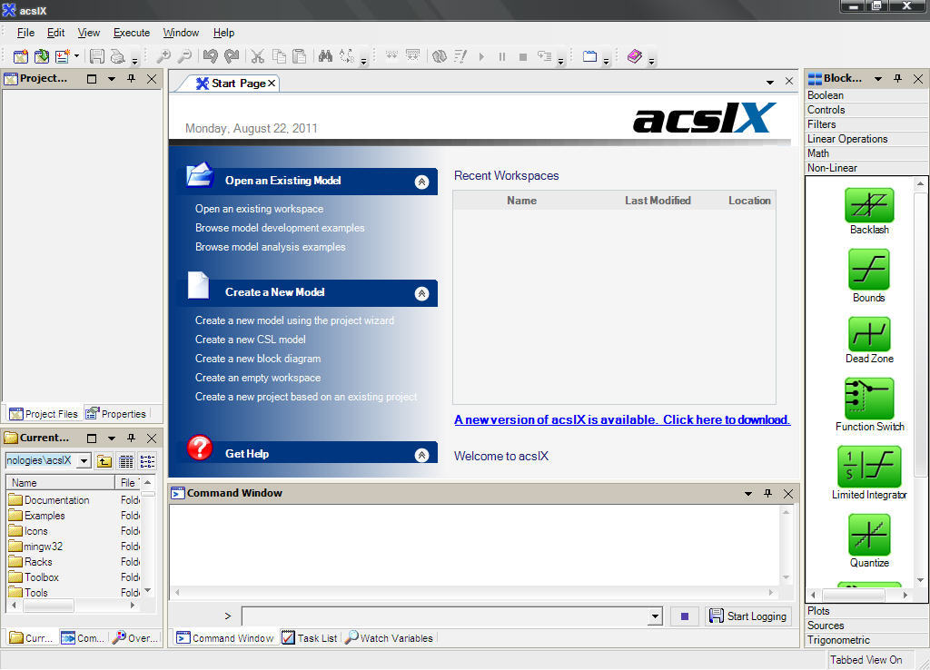Close the Start Page tab
Screen dimensions: 930x670
point(272,83)
